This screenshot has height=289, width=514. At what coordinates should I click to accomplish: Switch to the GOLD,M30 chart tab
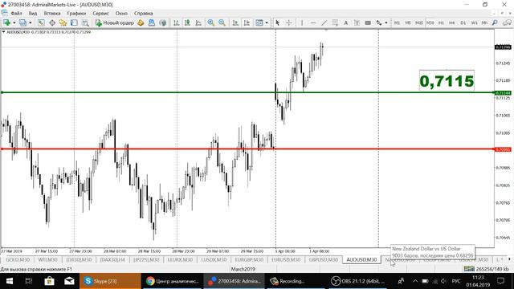click(18, 259)
